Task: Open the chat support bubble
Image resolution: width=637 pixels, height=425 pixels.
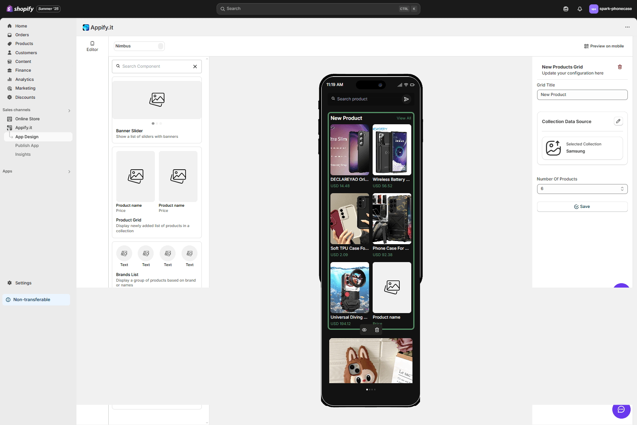Action: [x=621, y=410]
